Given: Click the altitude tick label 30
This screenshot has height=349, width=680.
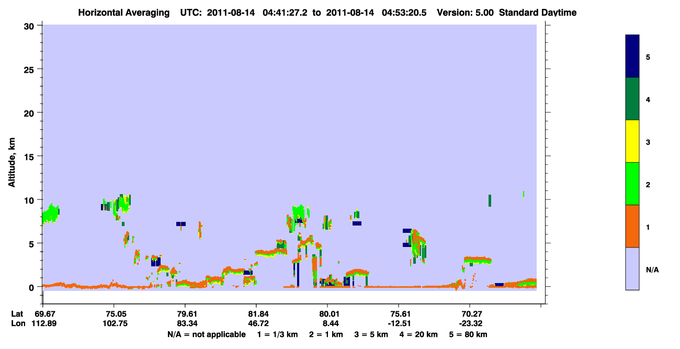Looking at the screenshot, I should tap(30, 25).
